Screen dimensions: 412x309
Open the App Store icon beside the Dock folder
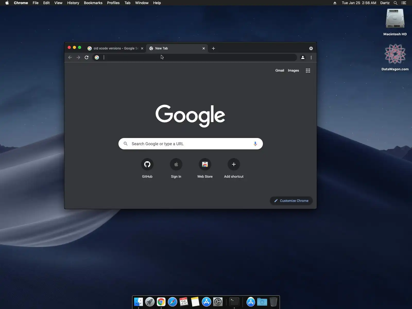[x=251, y=302]
